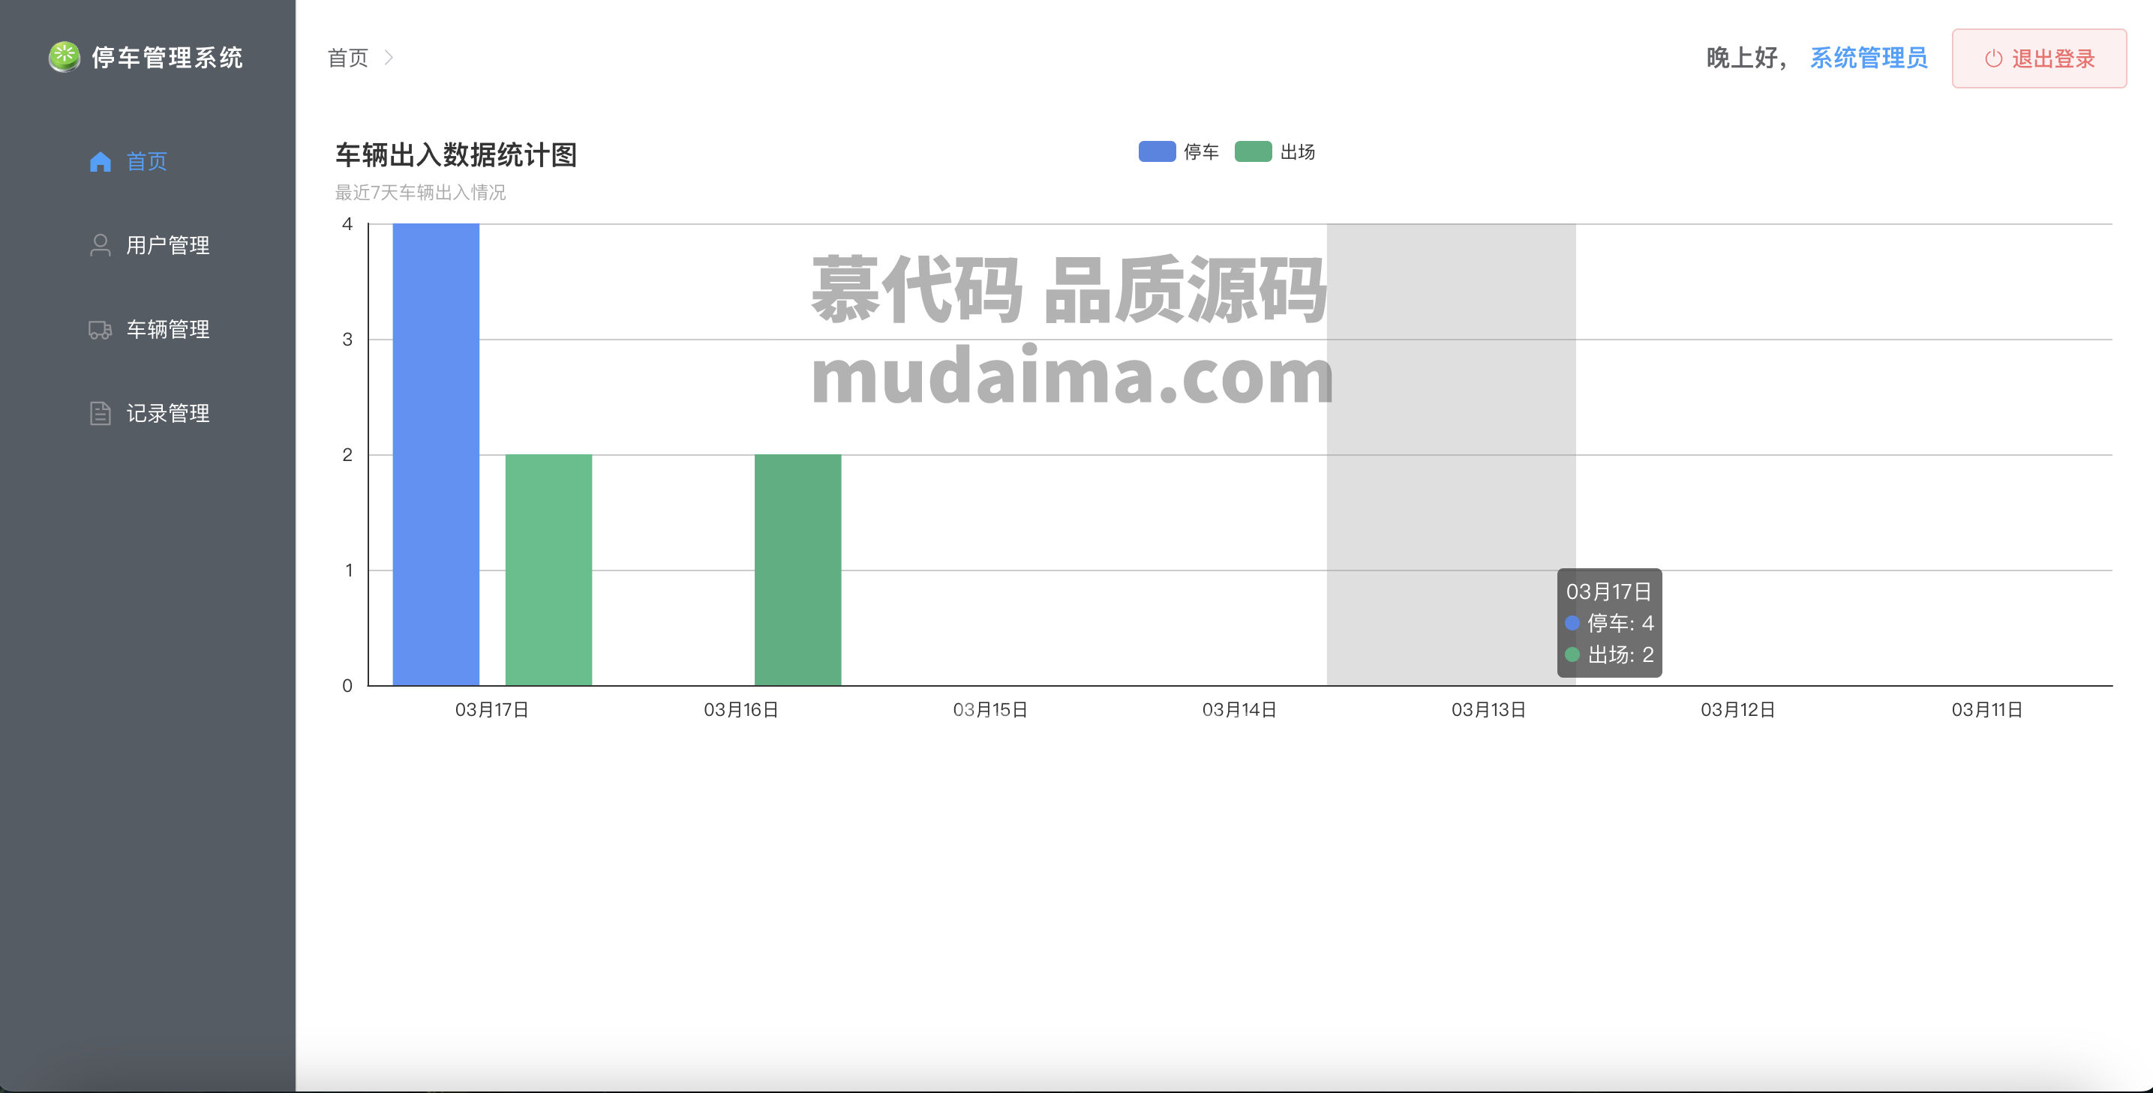Click the 03月16日 axis label
The height and width of the screenshot is (1093, 2153).
tap(741, 710)
